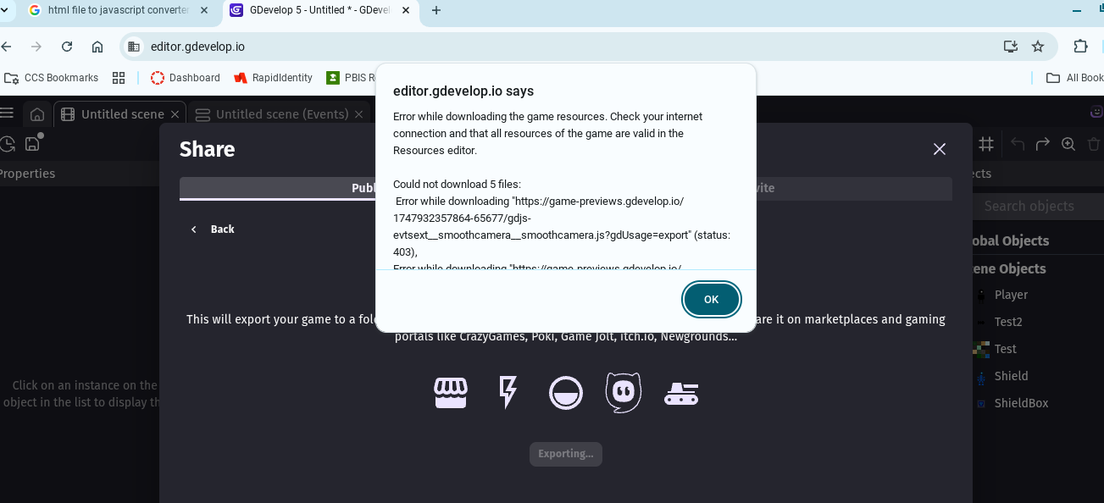Click the cat-face portal icon
The width and height of the screenshot is (1104, 503).
tap(624, 393)
